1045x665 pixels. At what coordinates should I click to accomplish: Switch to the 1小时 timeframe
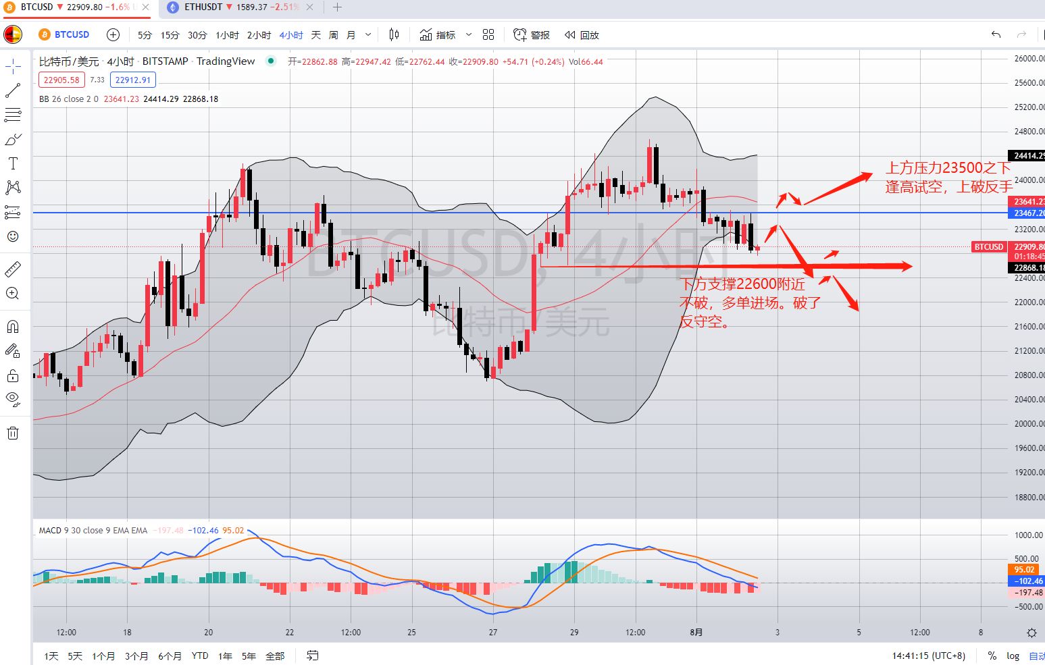pos(227,35)
